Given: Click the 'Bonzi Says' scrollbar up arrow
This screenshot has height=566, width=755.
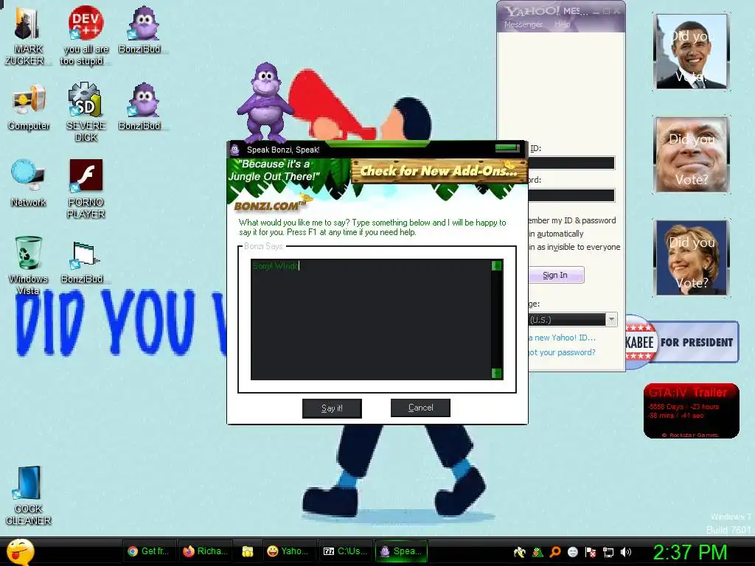Looking at the screenshot, I should [496, 265].
